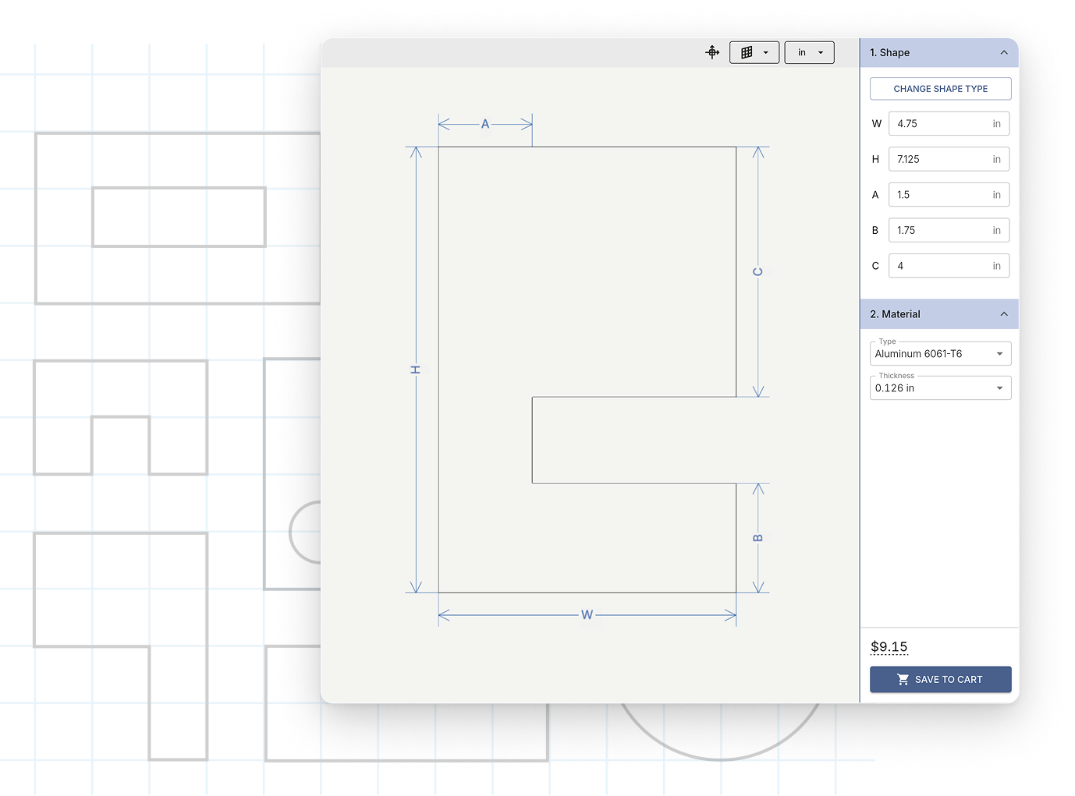The width and height of the screenshot is (1075, 796).
Task: Click the CHANGE SHAPE TYPE button
Action: tap(940, 89)
